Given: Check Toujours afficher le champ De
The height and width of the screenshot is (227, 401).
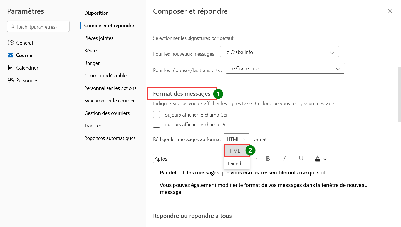Looking at the screenshot, I should (x=157, y=124).
